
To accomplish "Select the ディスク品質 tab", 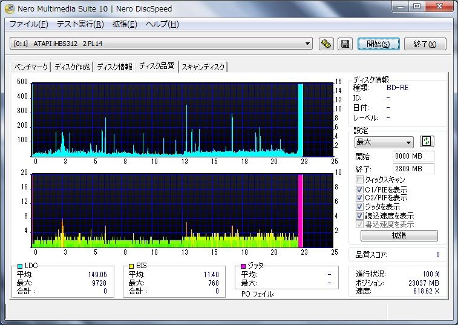I will coord(157,66).
